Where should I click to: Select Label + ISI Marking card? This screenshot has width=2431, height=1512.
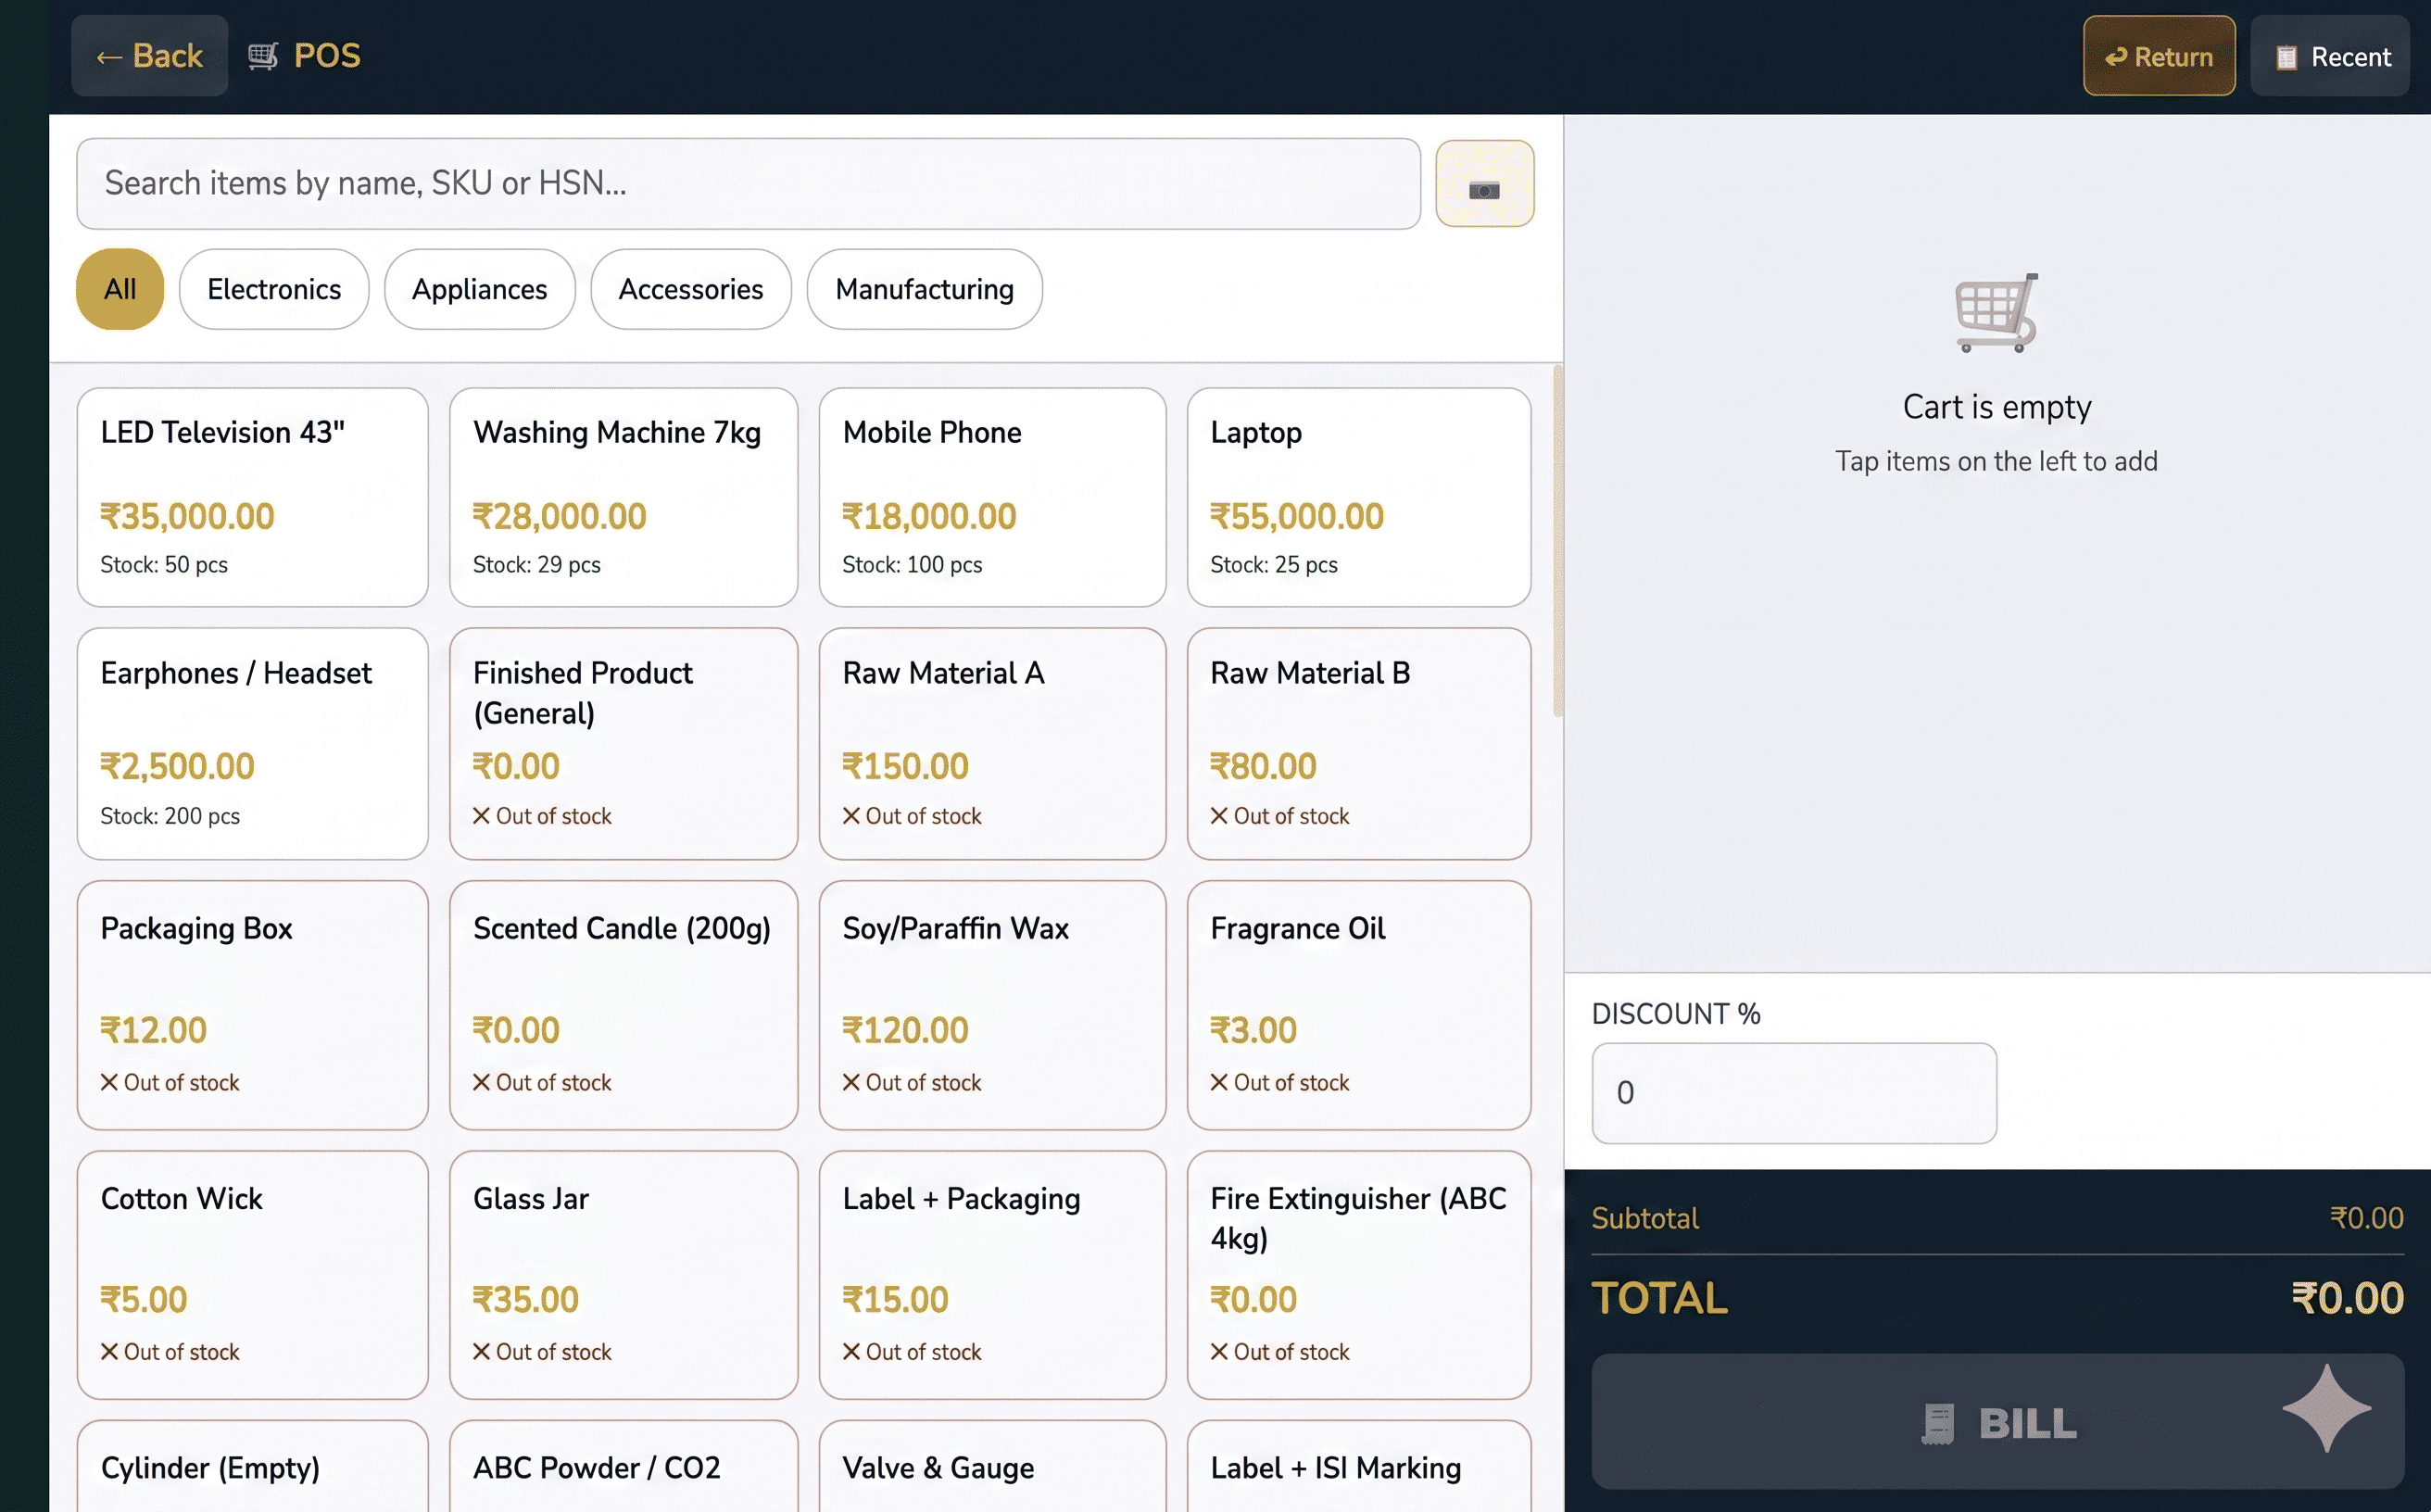pyautogui.click(x=1358, y=1466)
